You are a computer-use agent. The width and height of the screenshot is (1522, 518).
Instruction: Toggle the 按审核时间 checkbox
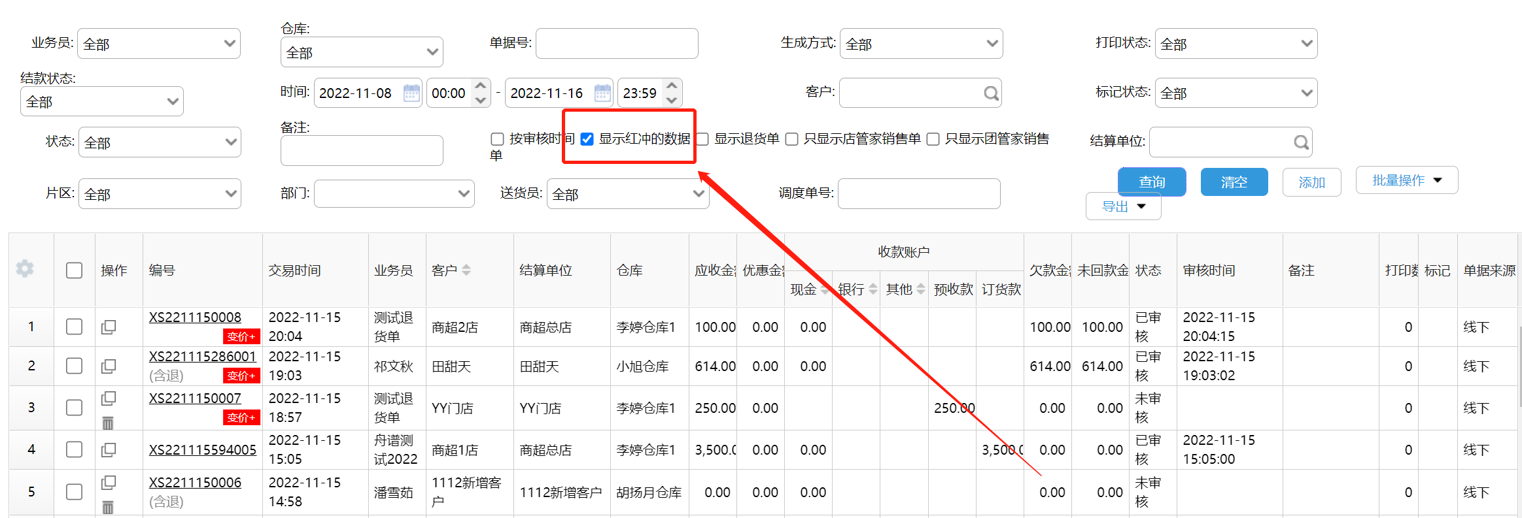coord(497,139)
